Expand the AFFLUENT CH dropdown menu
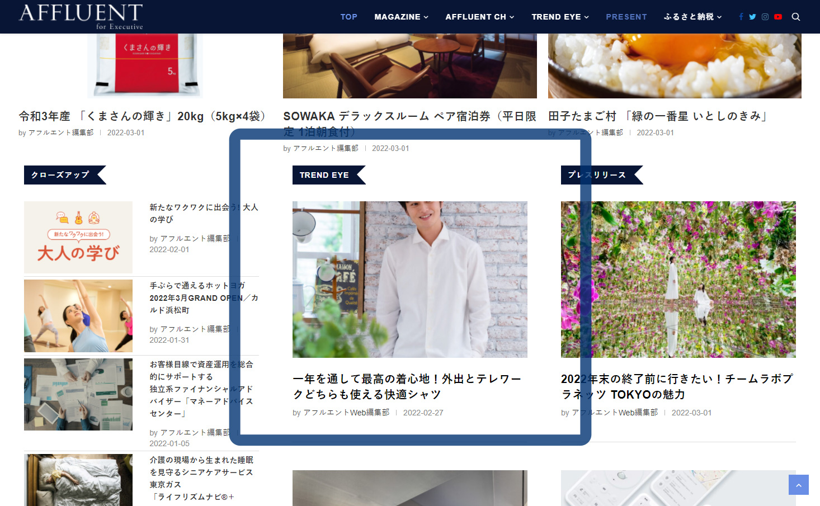This screenshot has width=820, height=506. [479, 17]
